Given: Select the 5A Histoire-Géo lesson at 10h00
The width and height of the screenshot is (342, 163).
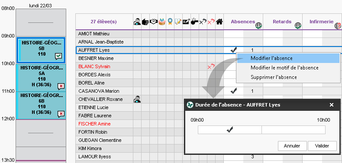Looking at the screenshot, I should [x=41, y=78].
